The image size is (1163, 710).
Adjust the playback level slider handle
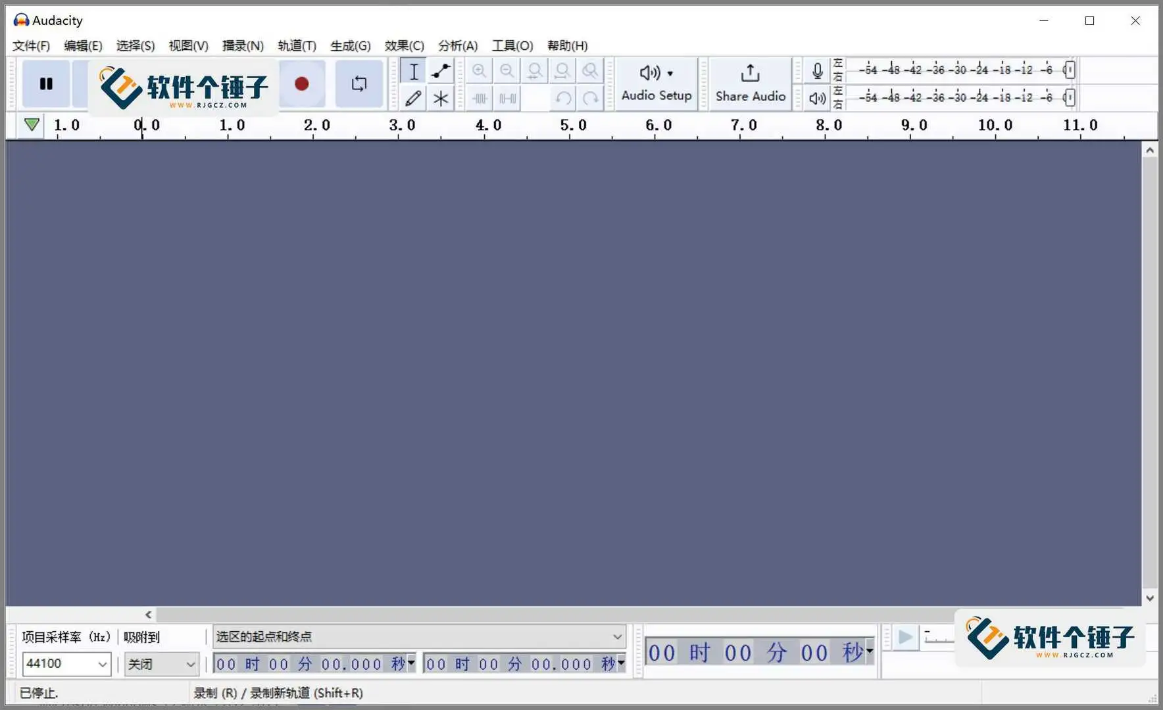click(1070, 97)
